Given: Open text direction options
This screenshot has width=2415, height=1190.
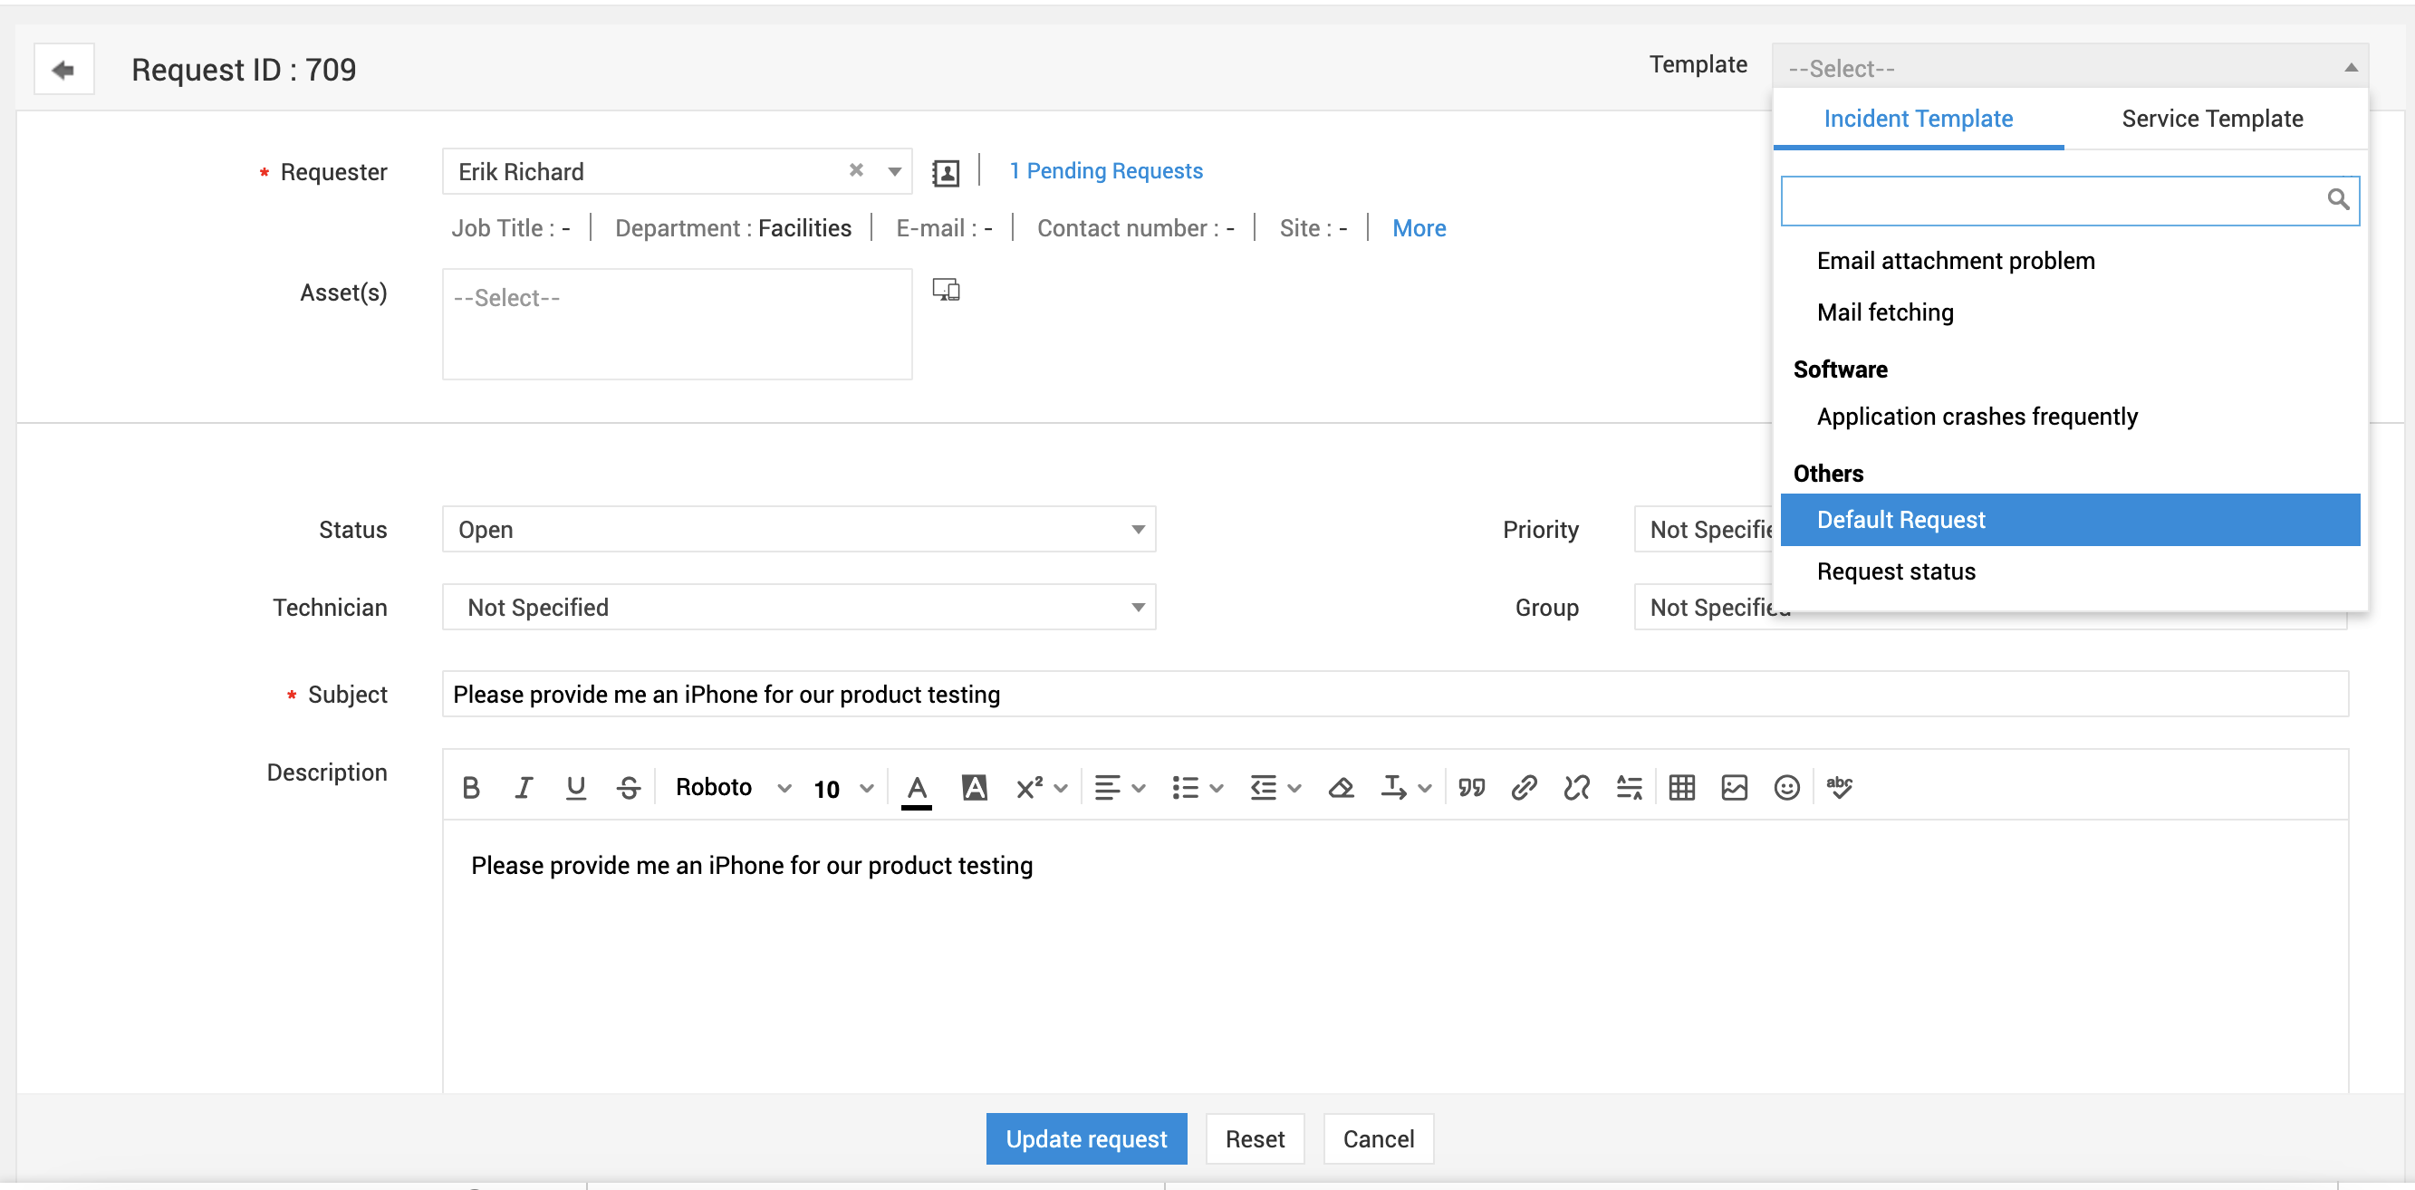Looking at the screenshot, I should pyautogui.click(x=1405, y=787).
